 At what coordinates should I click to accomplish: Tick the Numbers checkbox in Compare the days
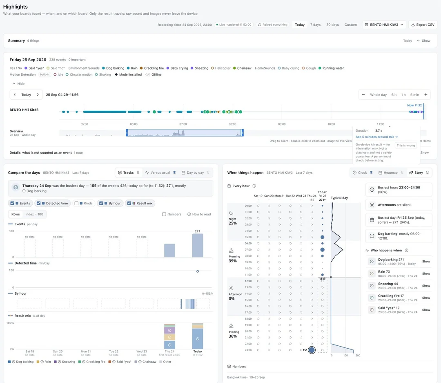click(x=164, y=214)
